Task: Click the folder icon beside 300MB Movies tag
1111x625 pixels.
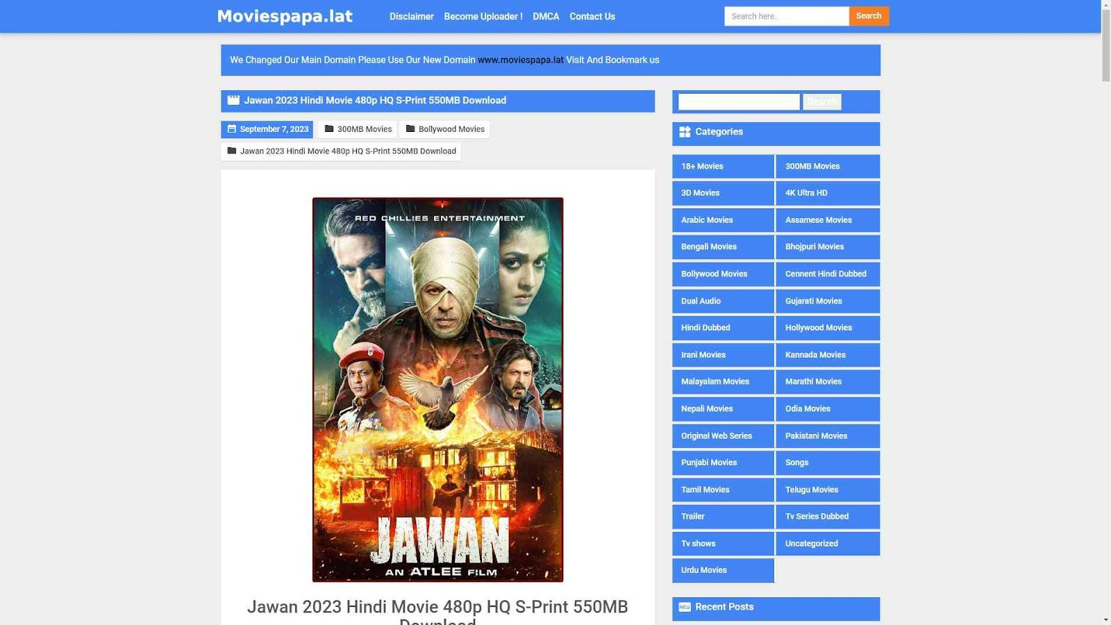Action: (329, 129)
